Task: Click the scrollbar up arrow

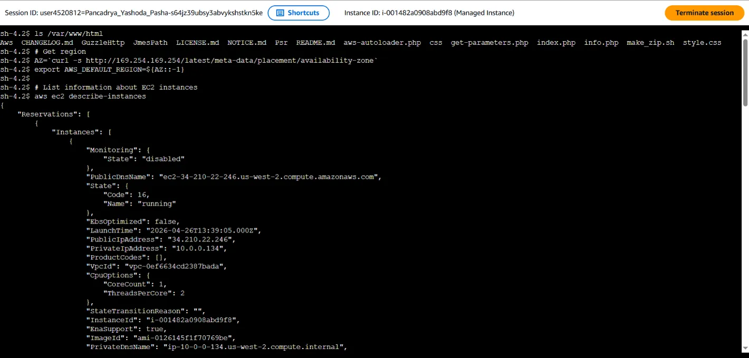Action: click(745, 34)
